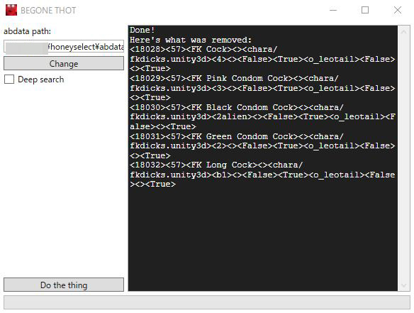
Task: Click the empty black area of the log
Action: (263, 238)
